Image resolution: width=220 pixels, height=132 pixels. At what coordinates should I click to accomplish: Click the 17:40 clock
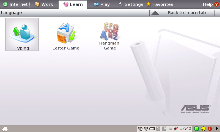pyautogui.click(x=185, y=128)
